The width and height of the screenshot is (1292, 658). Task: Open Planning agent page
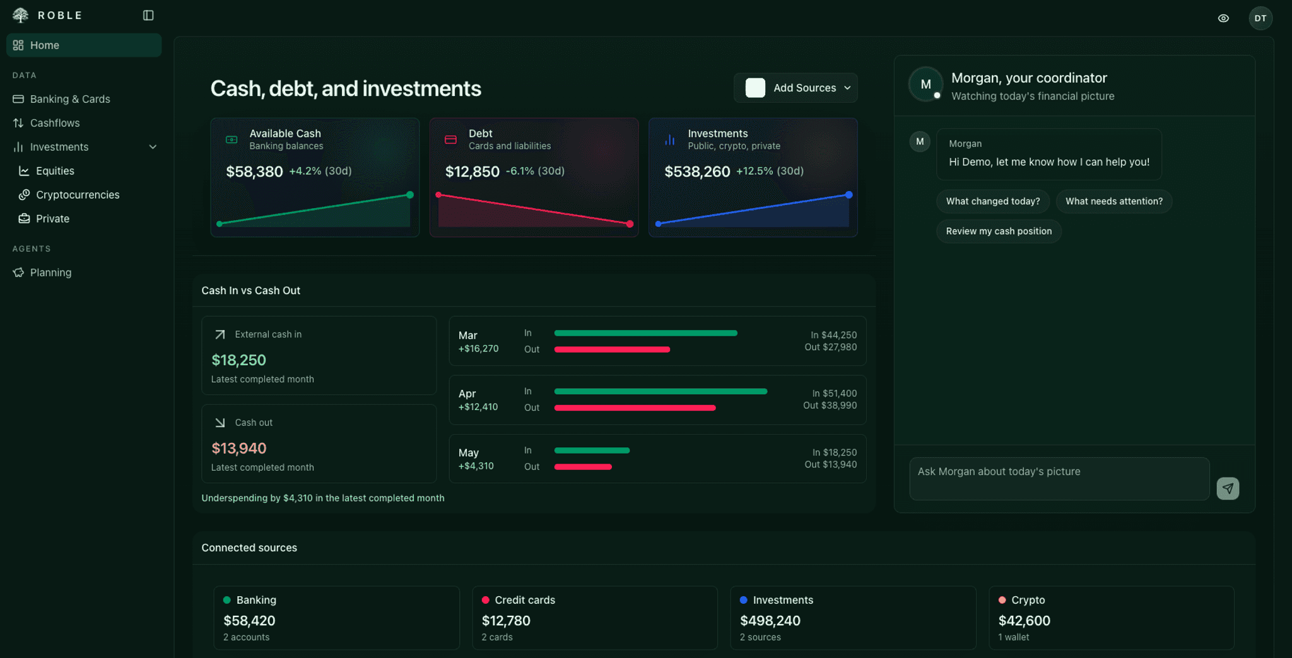[x=84, y=273]
